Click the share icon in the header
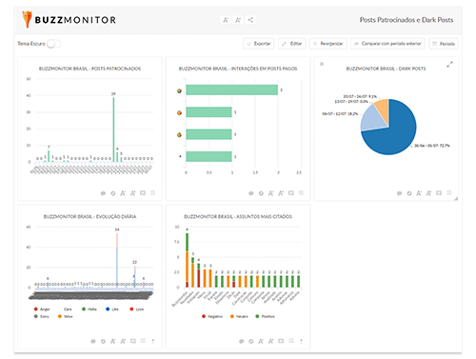 (x=250, y=20)
